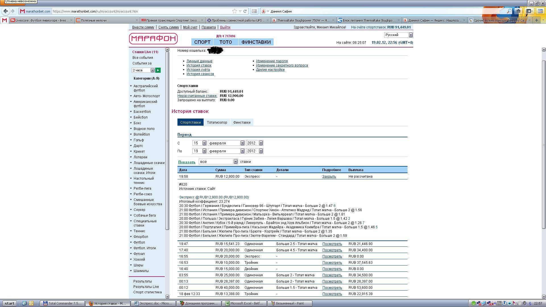Reload the page with refresh icon
This screenshot has width=546, height=307.
(245, 11)
